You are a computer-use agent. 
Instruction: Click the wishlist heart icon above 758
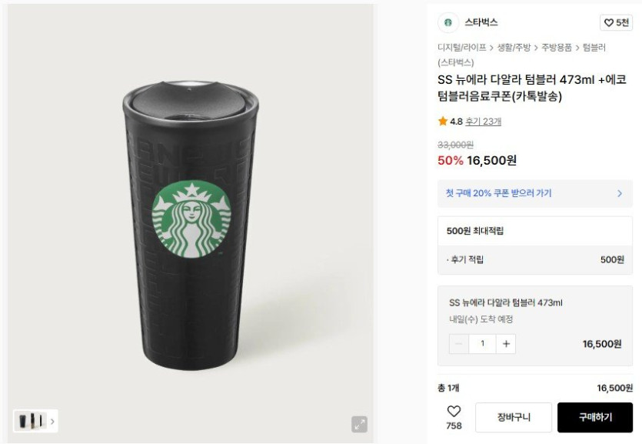(454, 412)
